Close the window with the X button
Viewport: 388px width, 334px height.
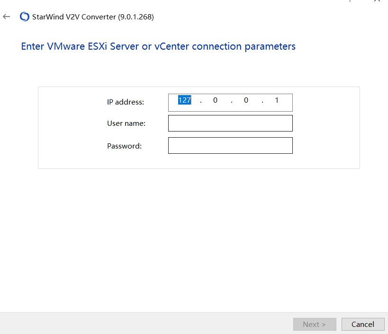point(377,1)
